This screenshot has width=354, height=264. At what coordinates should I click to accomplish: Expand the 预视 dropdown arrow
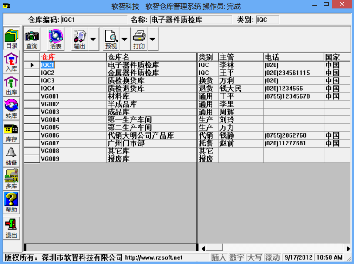pyautogui.click(x=125, y=39)
